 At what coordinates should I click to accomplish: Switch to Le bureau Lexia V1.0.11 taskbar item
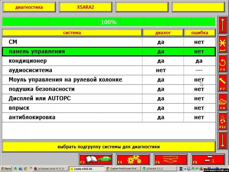coord(51,169)
